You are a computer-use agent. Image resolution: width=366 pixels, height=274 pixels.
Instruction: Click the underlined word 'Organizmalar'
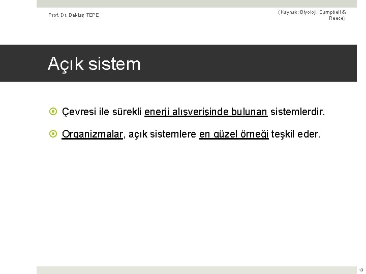click(x=92, y=134)
